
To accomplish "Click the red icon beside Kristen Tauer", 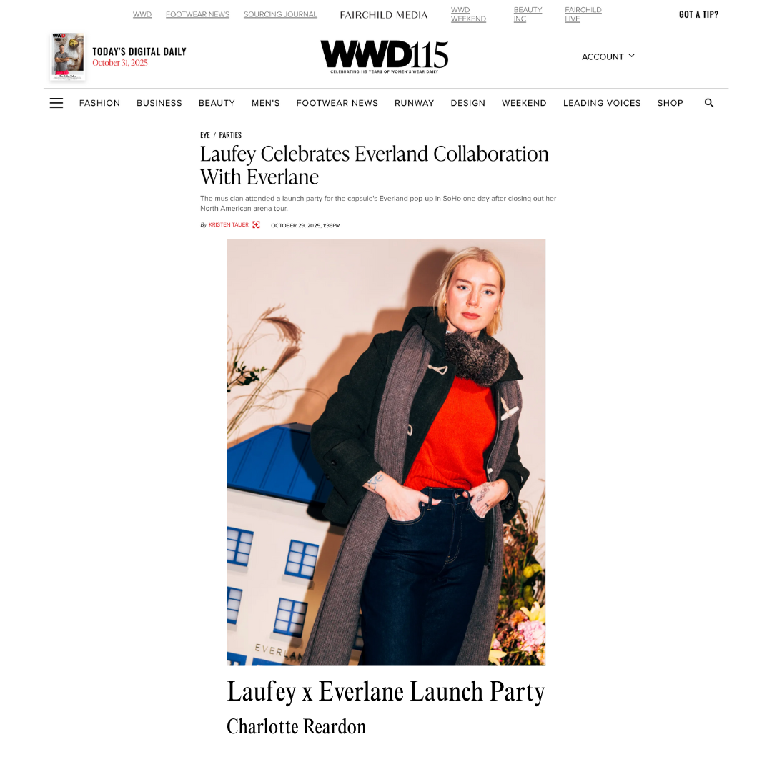I will 256,224.
